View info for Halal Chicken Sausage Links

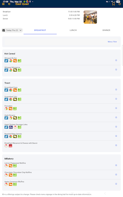click(116, 127)
